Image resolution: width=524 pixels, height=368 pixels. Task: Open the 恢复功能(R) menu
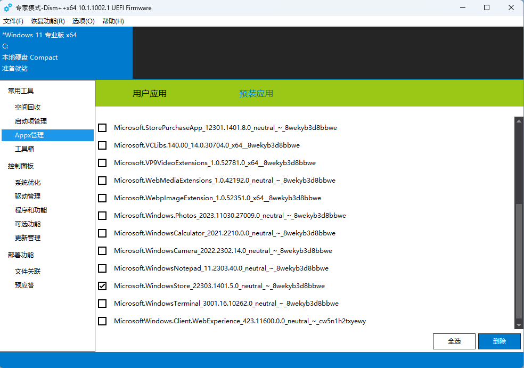(x=48, y=21)
